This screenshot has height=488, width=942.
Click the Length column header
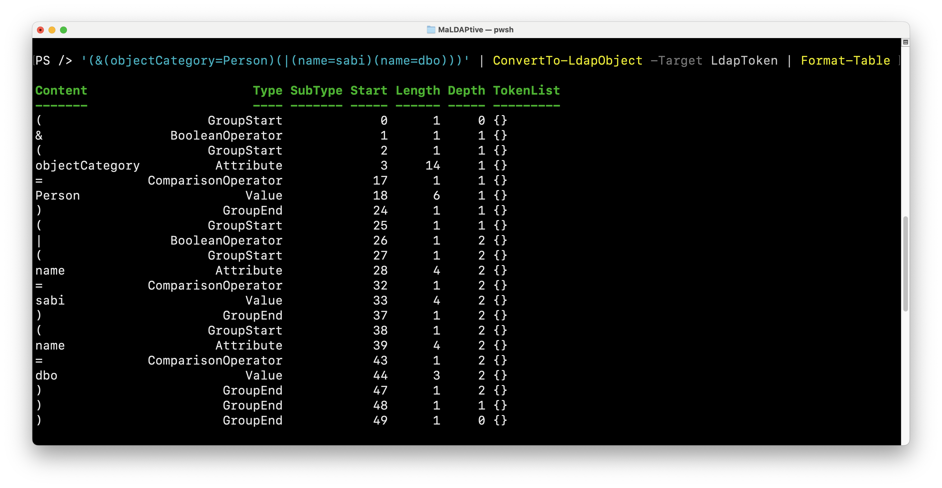click(418, 90)
